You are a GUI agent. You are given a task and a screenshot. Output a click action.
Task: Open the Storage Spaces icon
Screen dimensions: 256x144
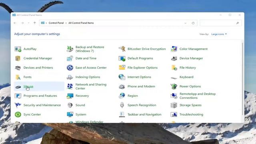coord(174,105)
